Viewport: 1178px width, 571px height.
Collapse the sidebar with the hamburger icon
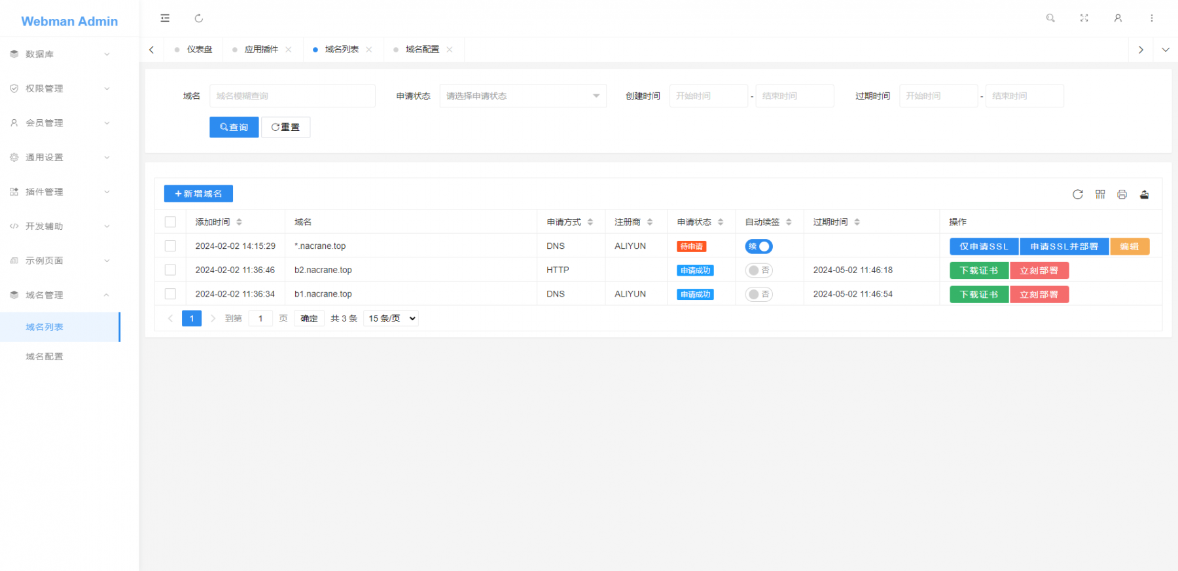[165, 18]
